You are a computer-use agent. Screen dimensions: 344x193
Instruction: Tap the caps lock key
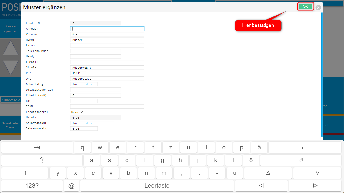[42, 160]
